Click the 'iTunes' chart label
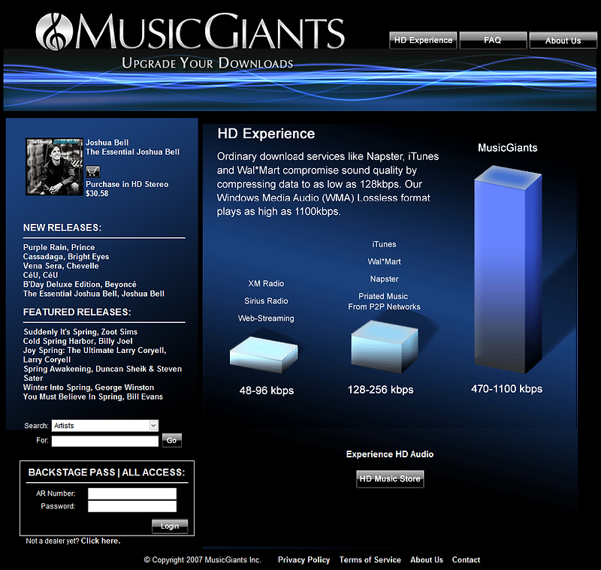601x570 pixels. (384, 244)
